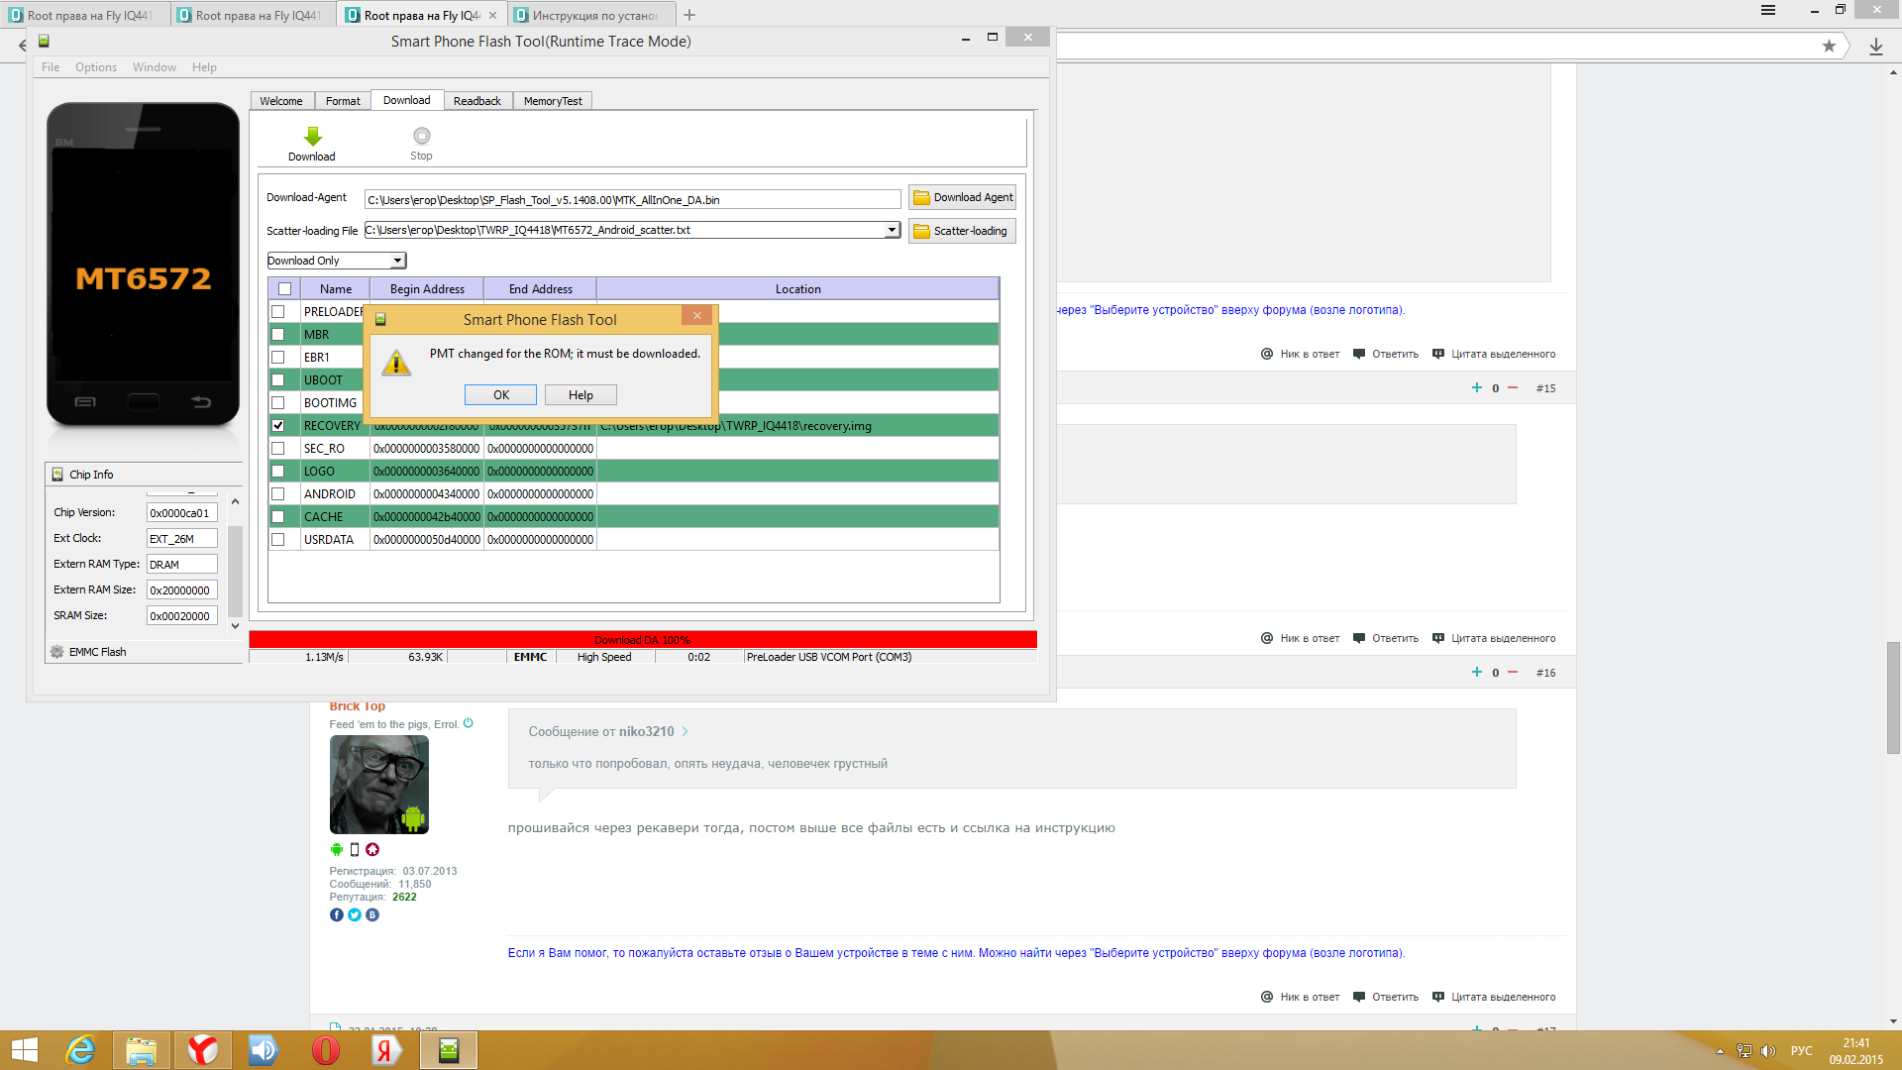Open Internet Explorer from the taskbar
Viewport: 1902px width, 1070px height.
(x=80, y=1049)
